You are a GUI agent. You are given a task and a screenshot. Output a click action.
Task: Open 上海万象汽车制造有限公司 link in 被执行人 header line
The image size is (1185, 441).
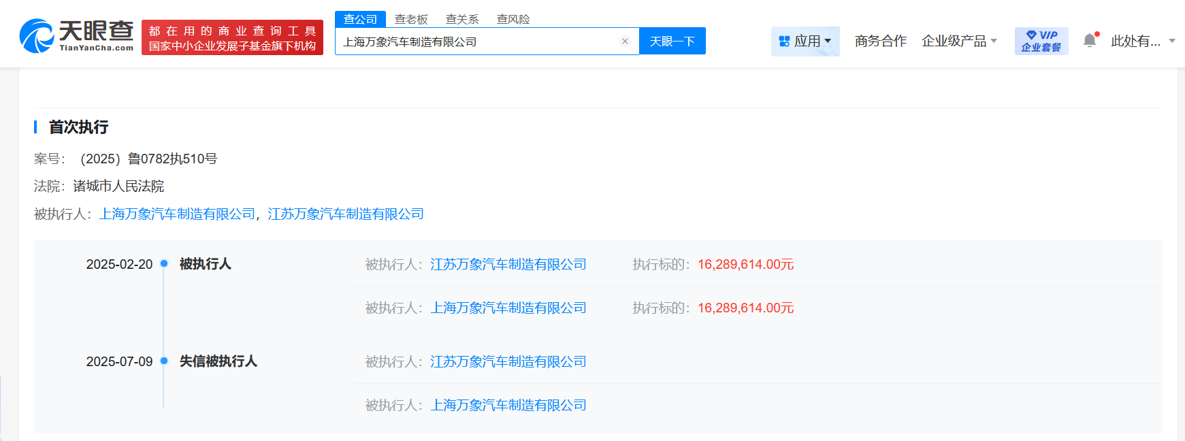(178, 214)
